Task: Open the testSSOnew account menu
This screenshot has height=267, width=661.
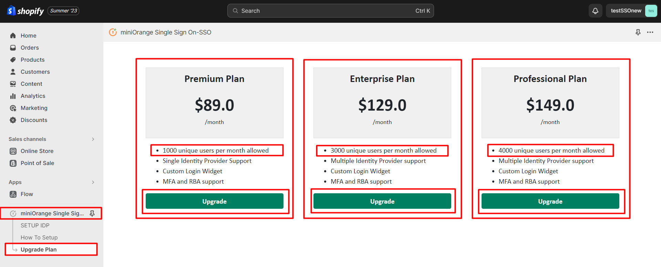Action: 631,11
